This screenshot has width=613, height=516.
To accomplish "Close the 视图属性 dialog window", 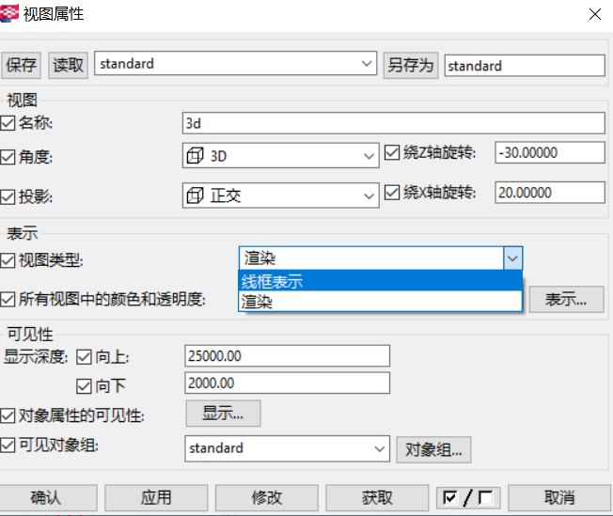I will pyautogui.click(x=594, y=14).
